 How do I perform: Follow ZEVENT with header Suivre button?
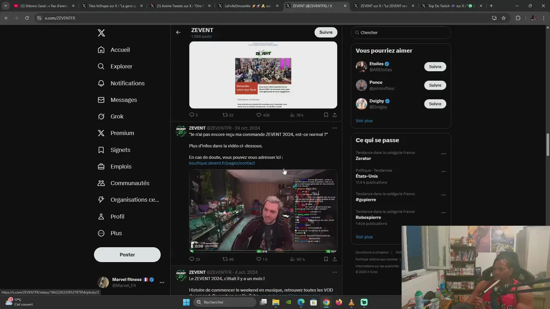pos(326,32)
